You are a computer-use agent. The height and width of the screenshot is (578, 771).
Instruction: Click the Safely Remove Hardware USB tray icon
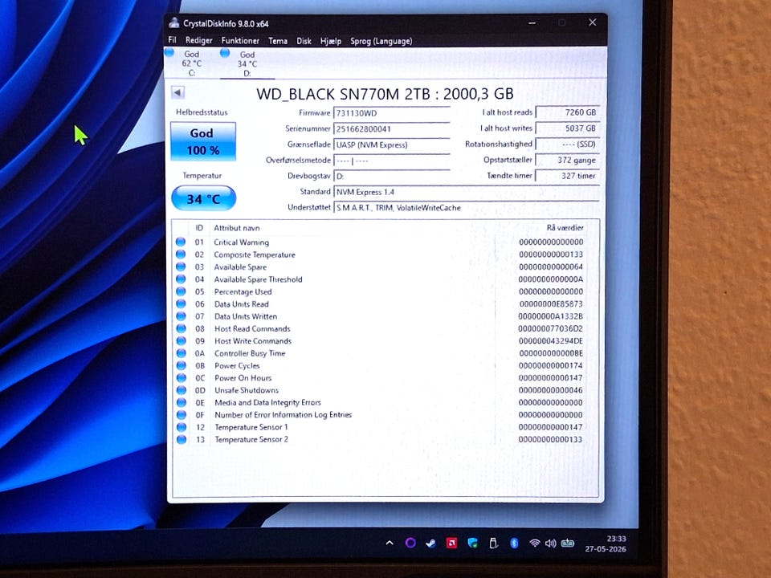pos(493,543)
